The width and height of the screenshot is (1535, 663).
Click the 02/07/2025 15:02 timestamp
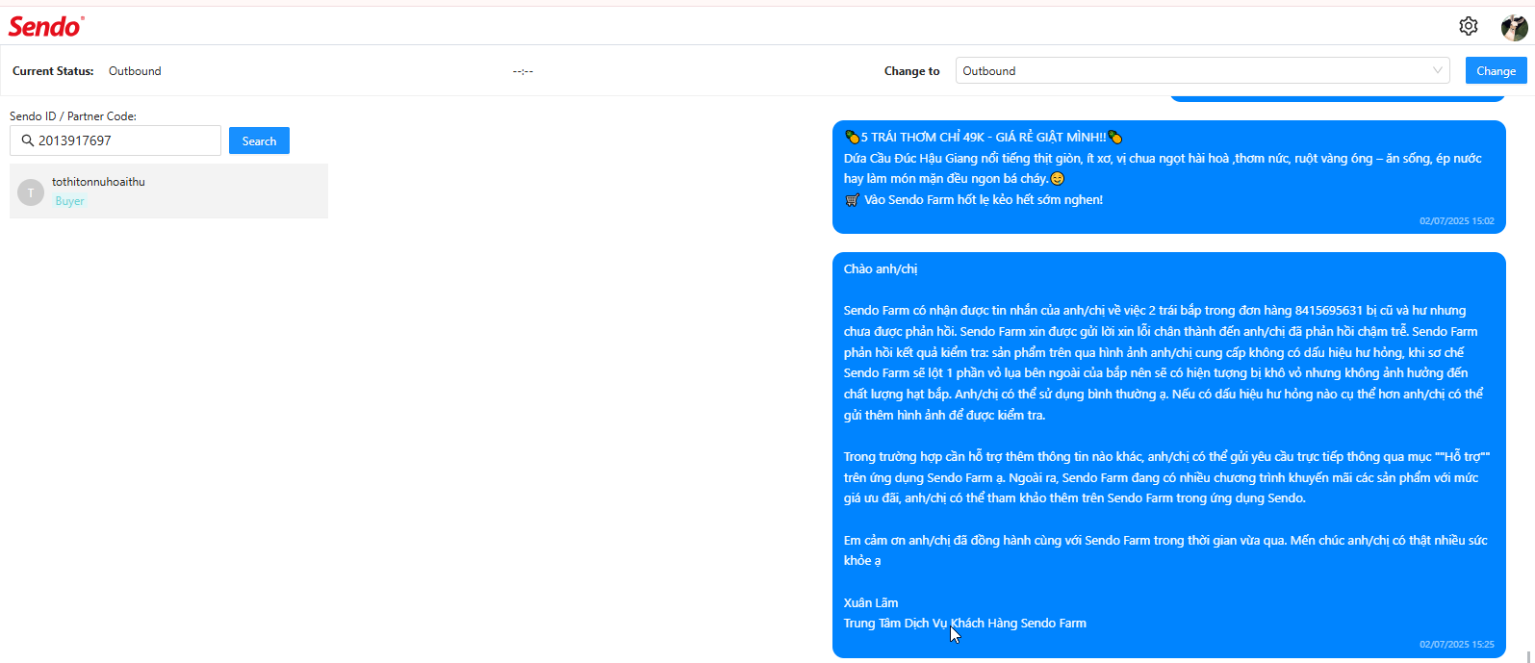[1456, 221]
